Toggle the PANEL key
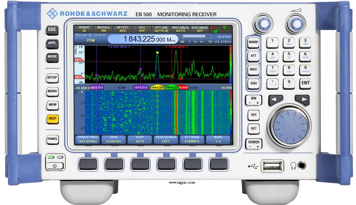This screenshot has width=356, height=205. (x=52, y=139)
